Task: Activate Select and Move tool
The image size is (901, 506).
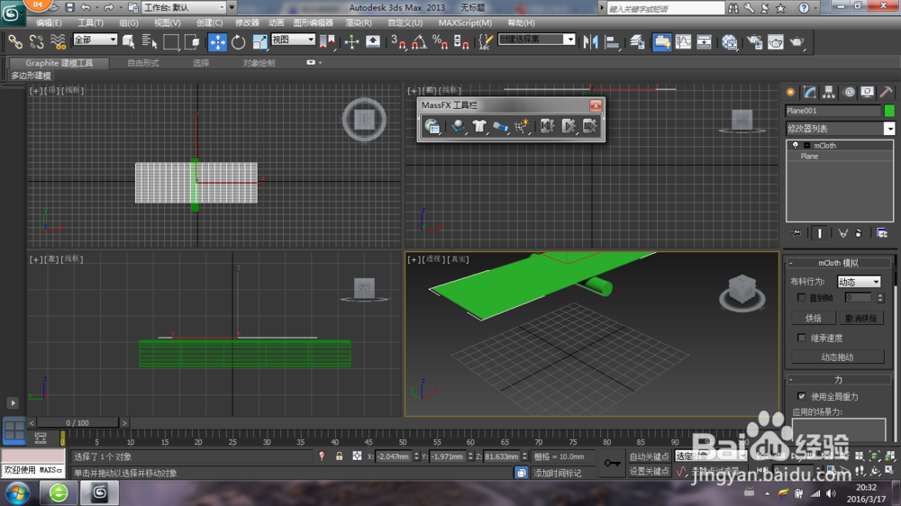Action: point(217,42)
